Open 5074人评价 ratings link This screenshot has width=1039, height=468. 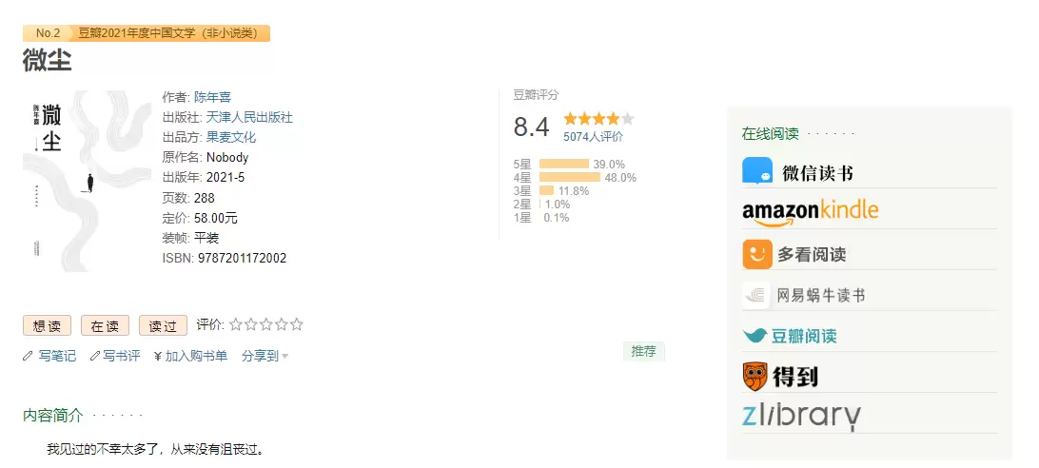(x=593, y=137)
